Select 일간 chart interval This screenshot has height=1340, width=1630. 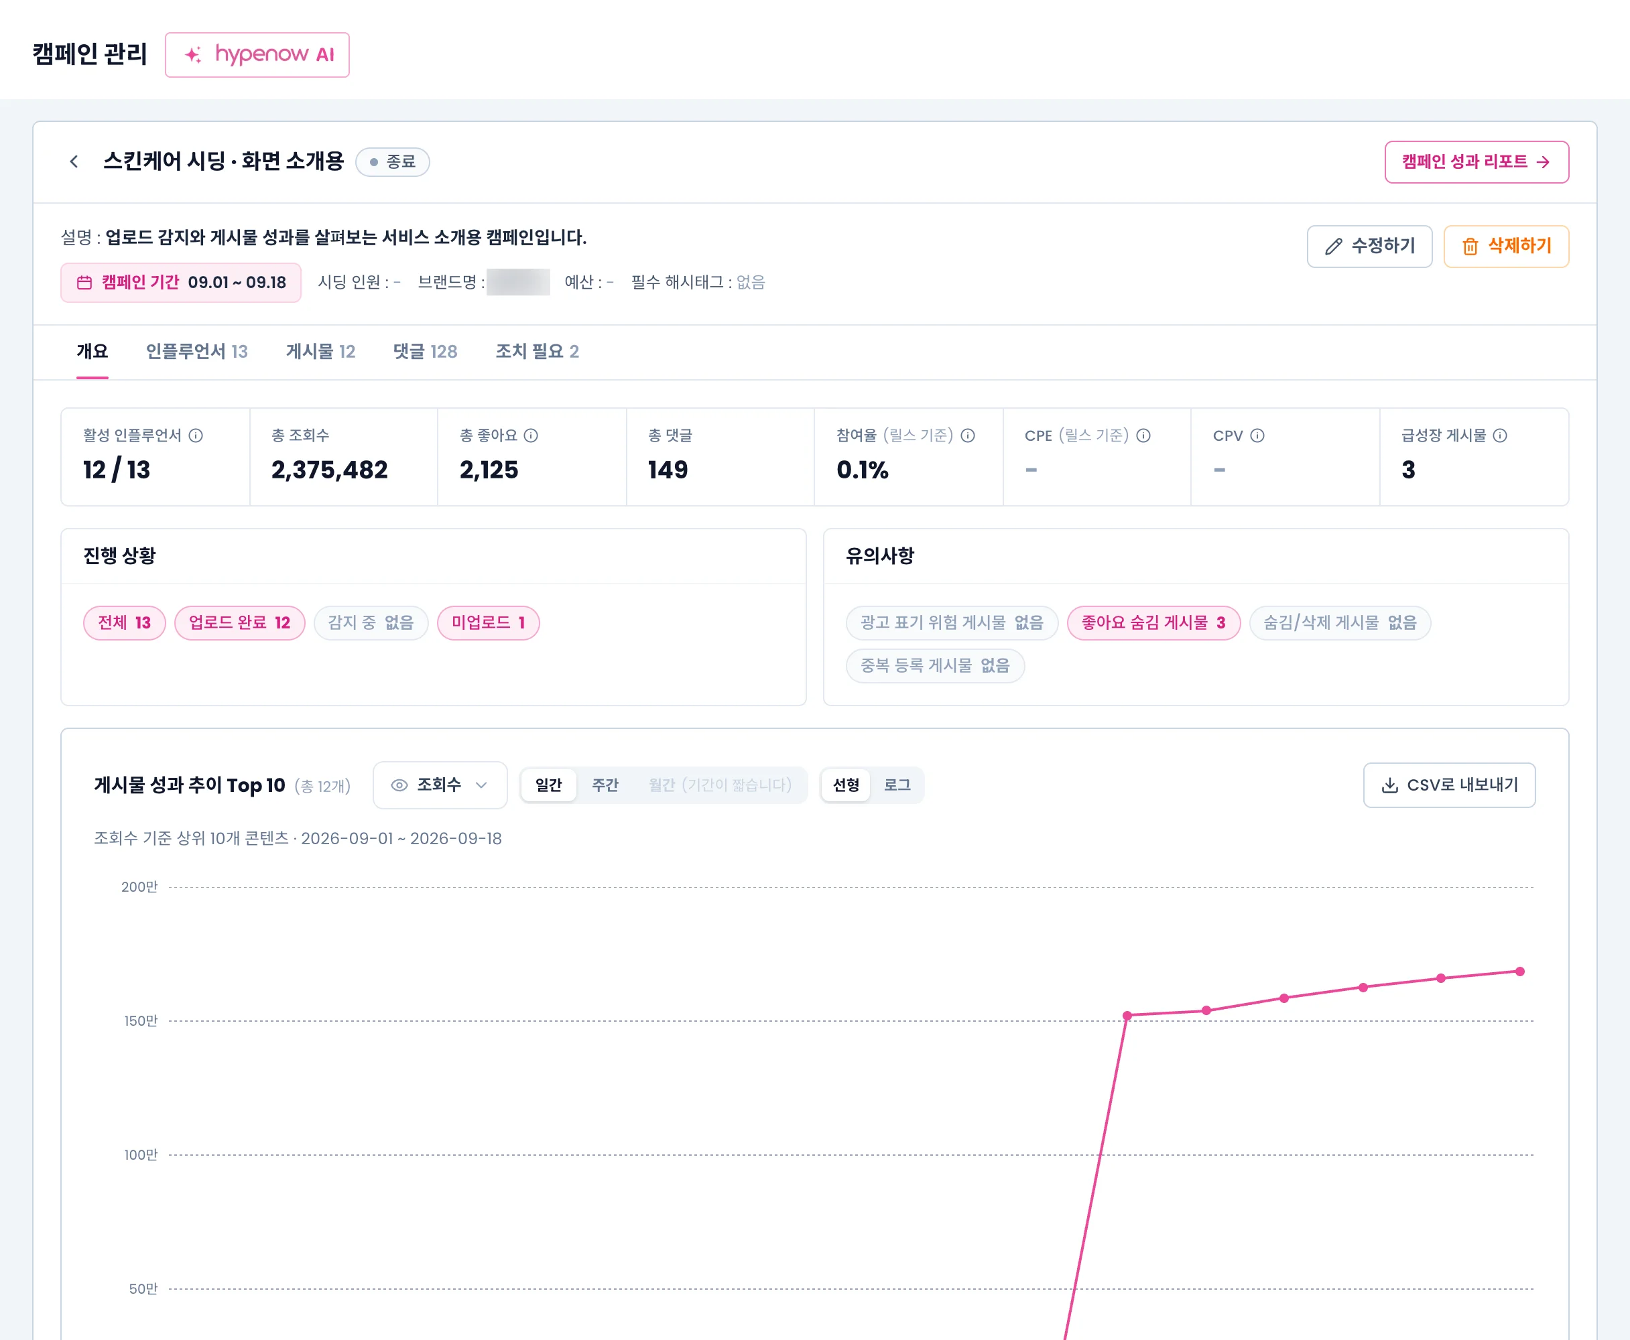click(x=548, y=785)
